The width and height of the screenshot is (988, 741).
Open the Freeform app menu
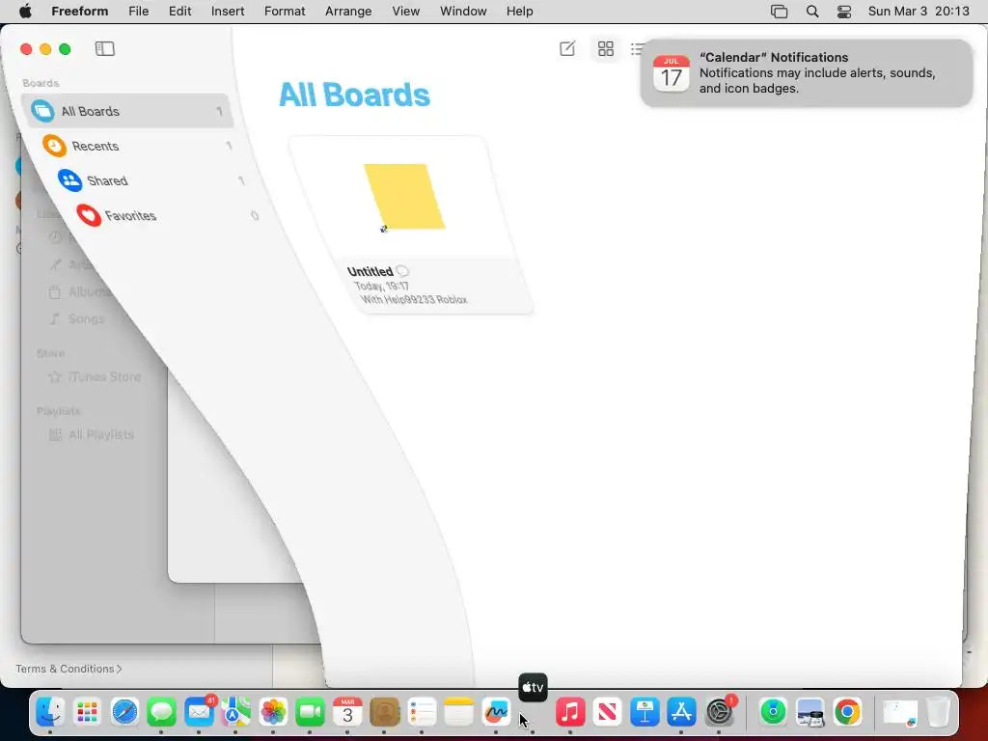[80, 12]
